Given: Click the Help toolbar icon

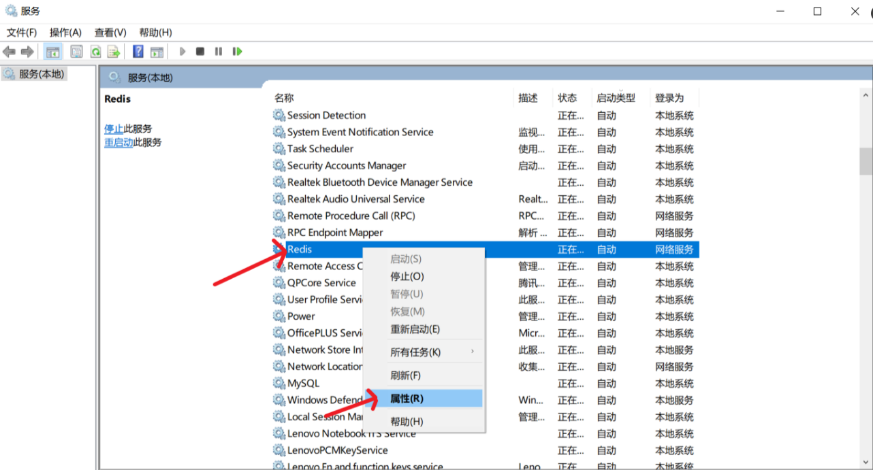Looking at the screenshot, I should tap(138, 51).
